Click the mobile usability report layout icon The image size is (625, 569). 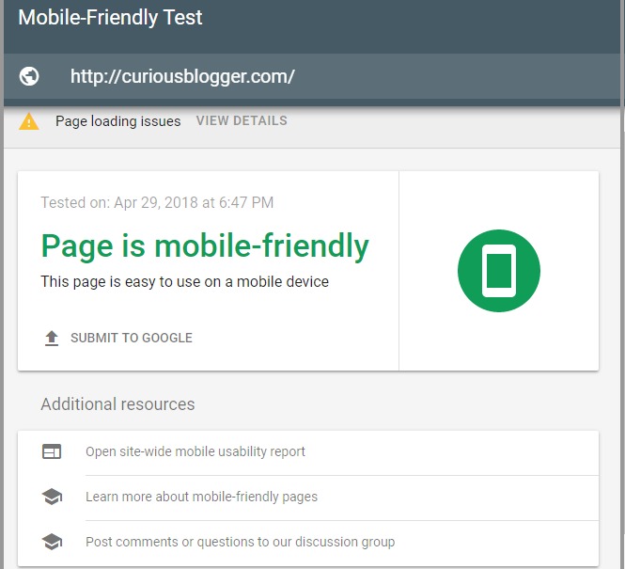(52, 451)
